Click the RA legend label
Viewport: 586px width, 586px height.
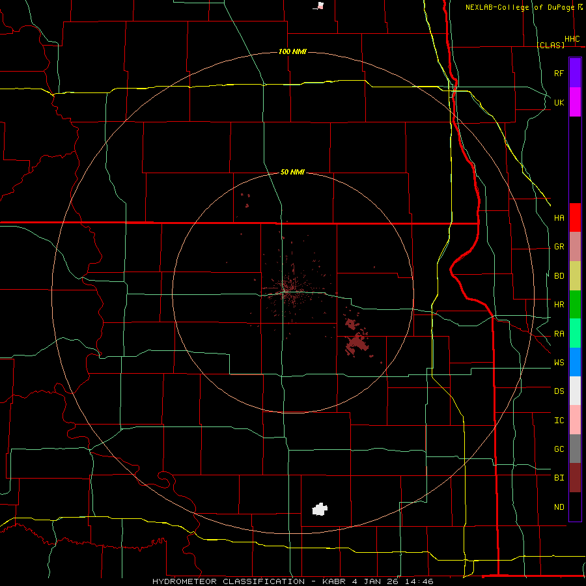coord(559,333)
